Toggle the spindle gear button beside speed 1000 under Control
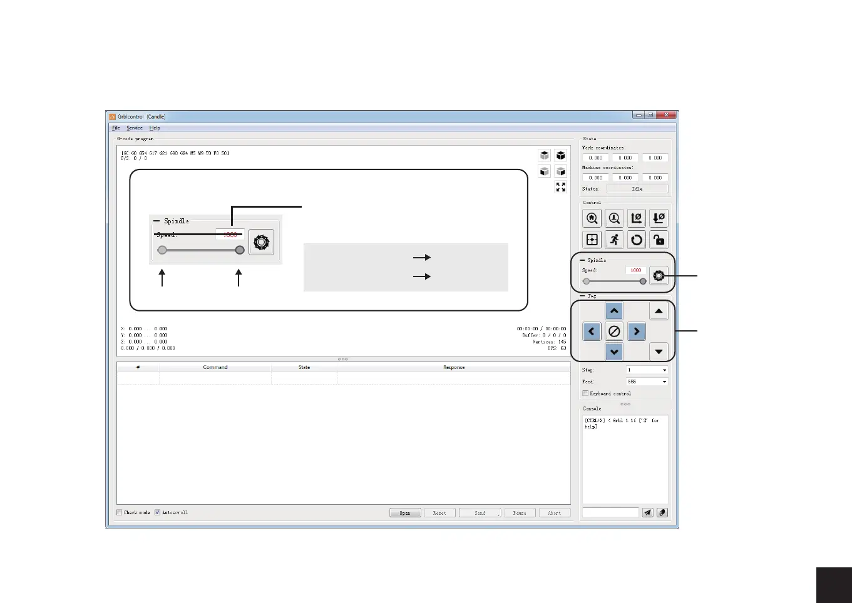852x603 pixels. [659, 275]
